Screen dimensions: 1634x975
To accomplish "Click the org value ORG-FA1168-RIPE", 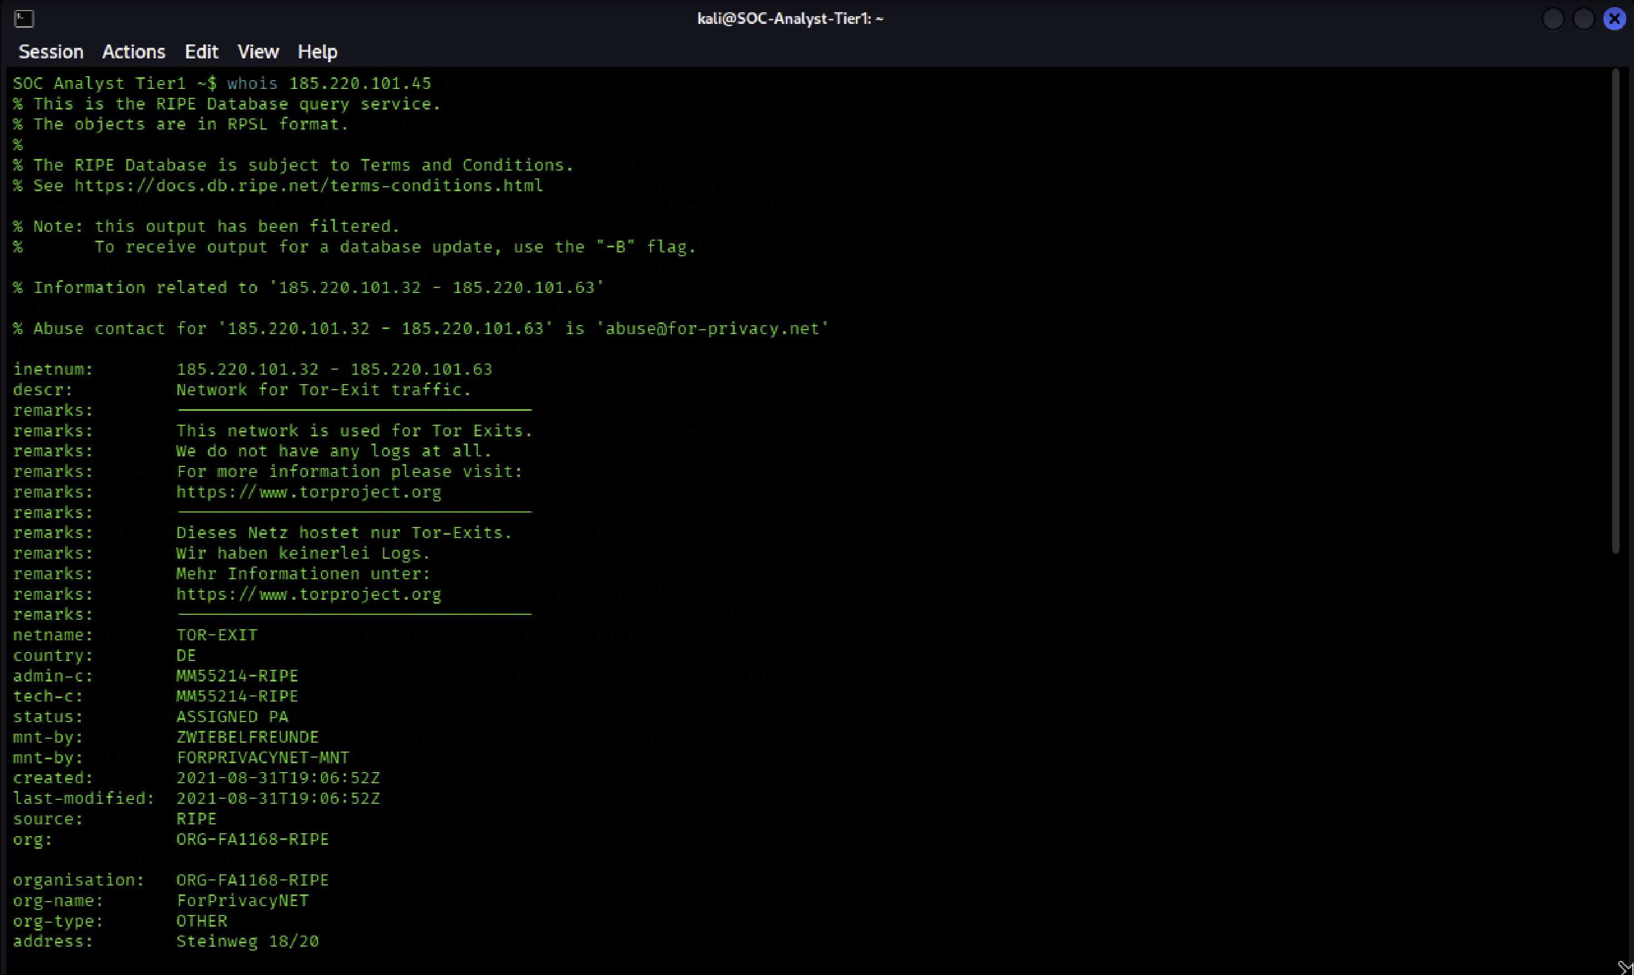I will 252,840.
